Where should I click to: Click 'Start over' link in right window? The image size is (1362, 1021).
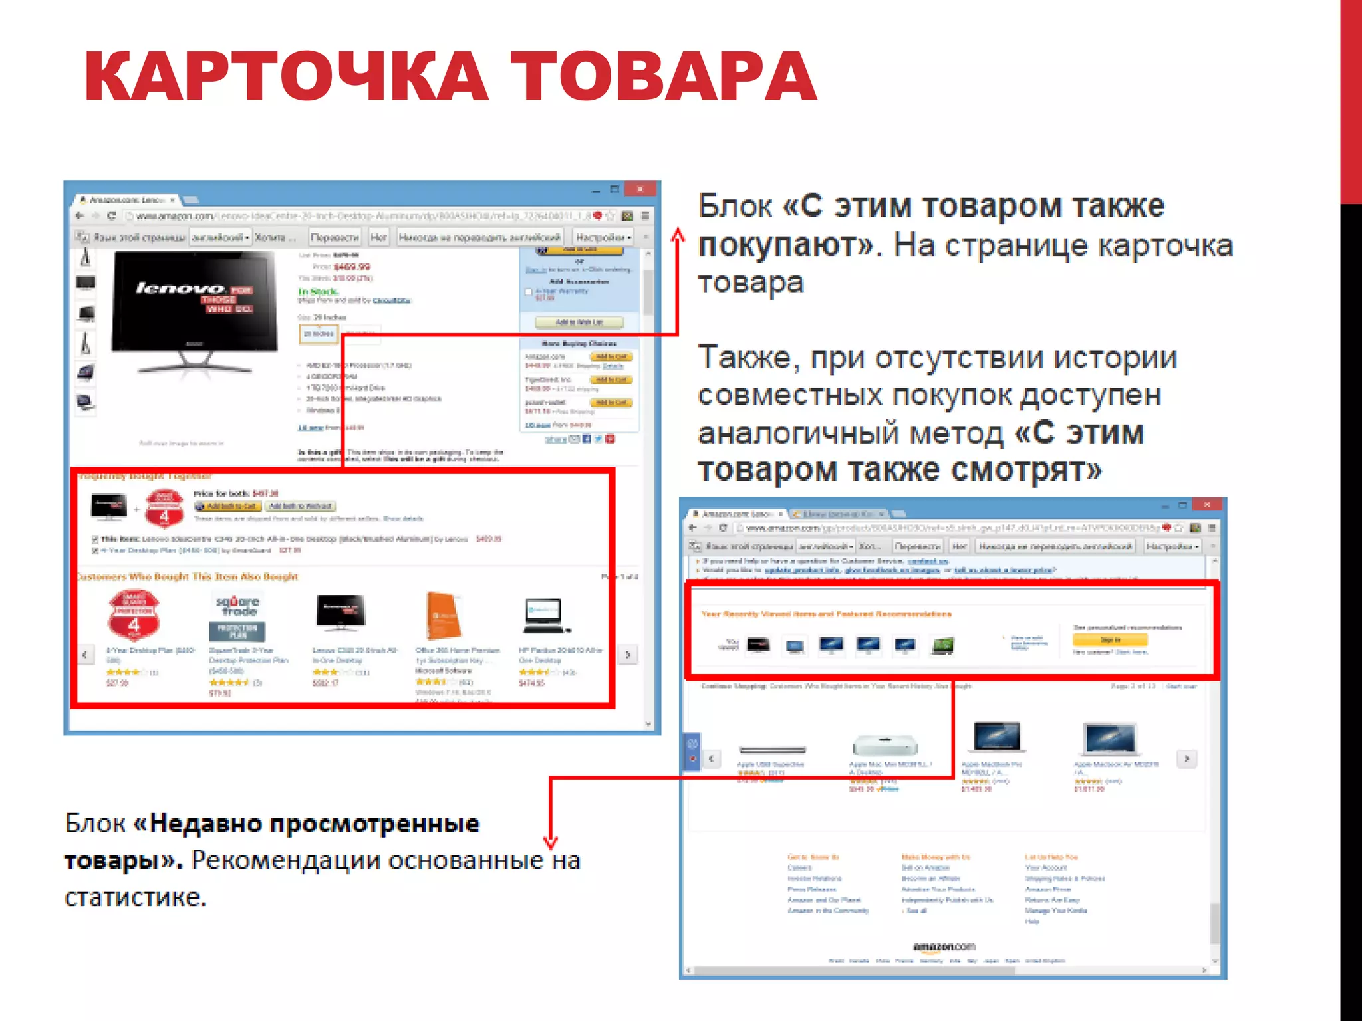(1182, 686)
